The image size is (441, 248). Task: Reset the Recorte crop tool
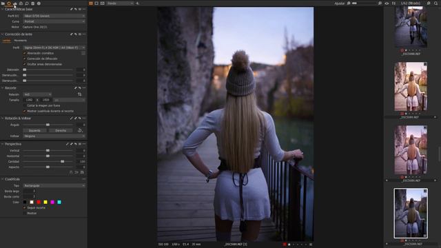coord(80,88)
